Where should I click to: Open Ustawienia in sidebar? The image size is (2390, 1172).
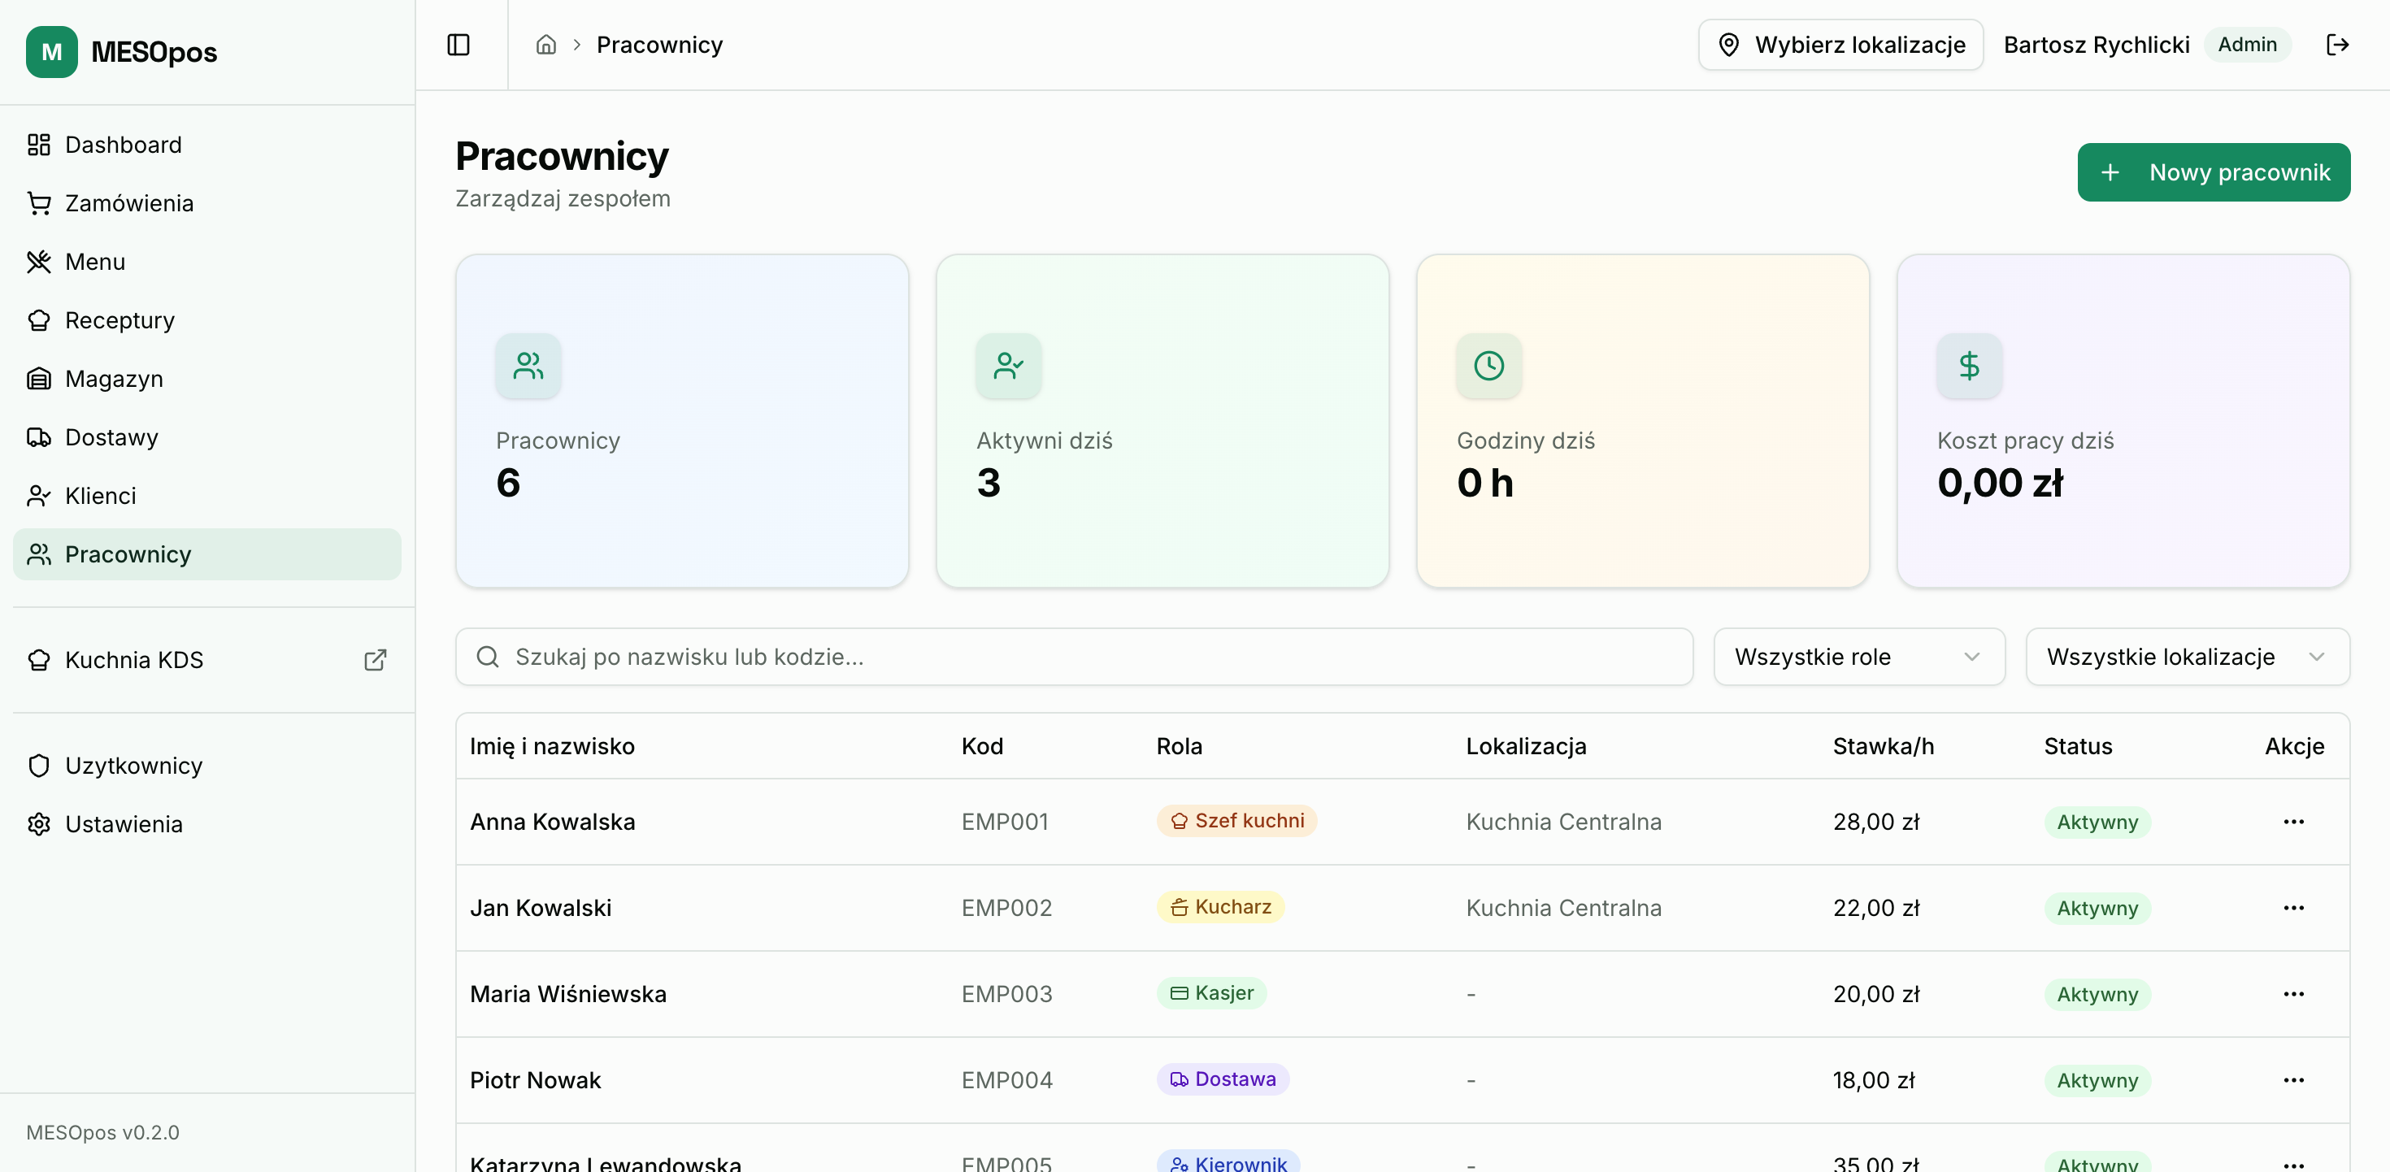124,824
